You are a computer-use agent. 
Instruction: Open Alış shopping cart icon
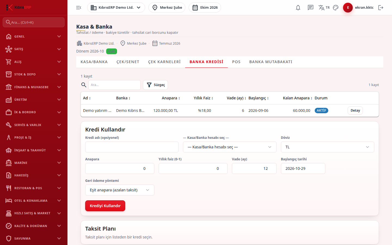[9, 62]
